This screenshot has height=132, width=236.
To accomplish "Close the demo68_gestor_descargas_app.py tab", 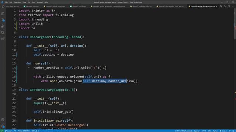I will pyautogui.click(x=216, y=6).
